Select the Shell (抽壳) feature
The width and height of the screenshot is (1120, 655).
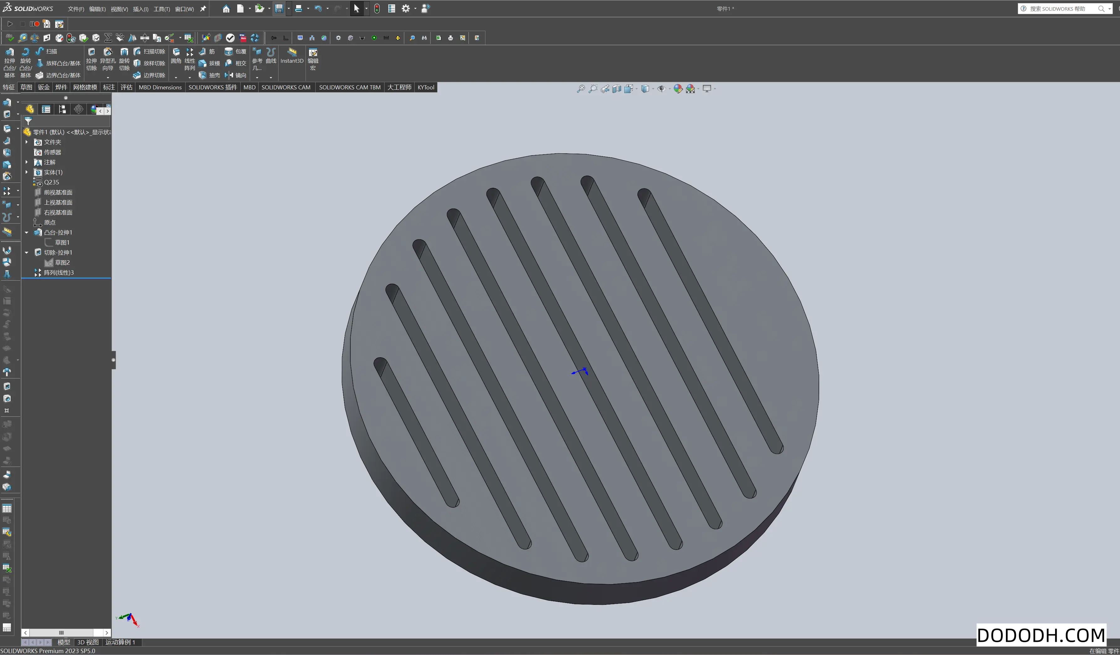tap(209, 75)
